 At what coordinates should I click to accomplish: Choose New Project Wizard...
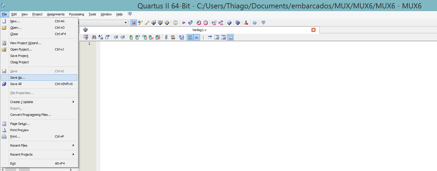[39, 43]
